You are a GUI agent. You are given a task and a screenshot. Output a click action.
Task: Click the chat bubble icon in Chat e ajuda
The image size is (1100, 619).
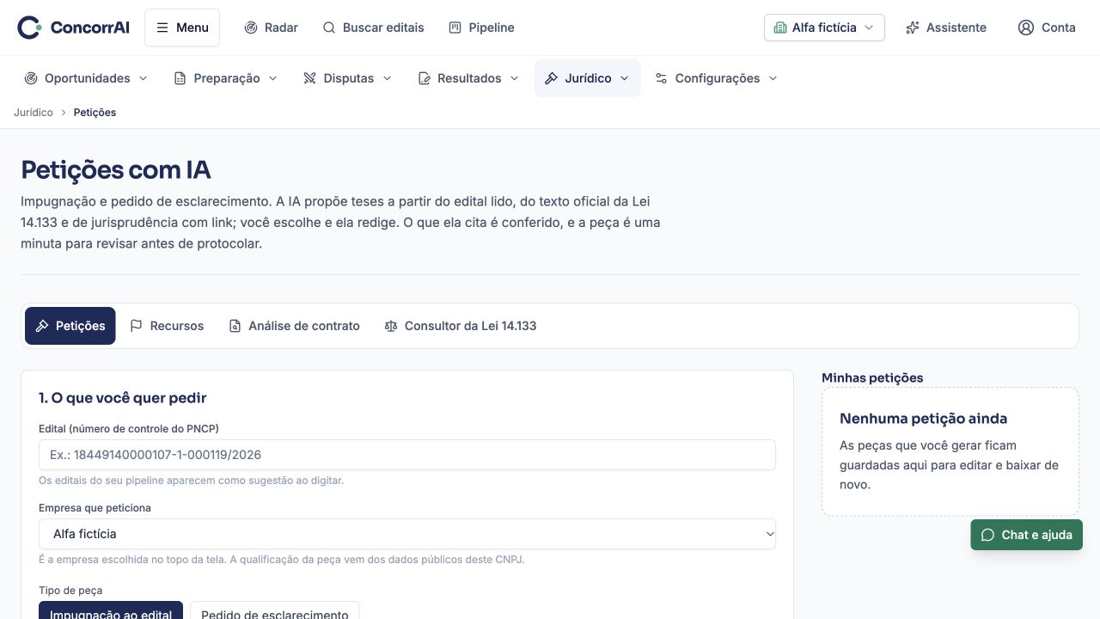click(987, 535)
